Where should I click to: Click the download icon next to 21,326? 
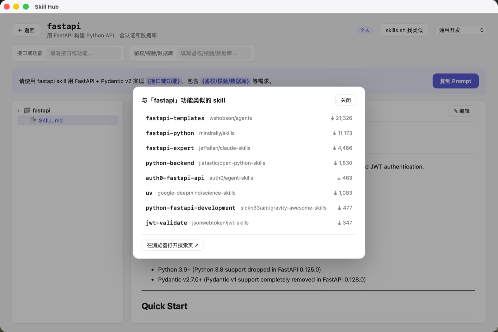click(332, 118)
